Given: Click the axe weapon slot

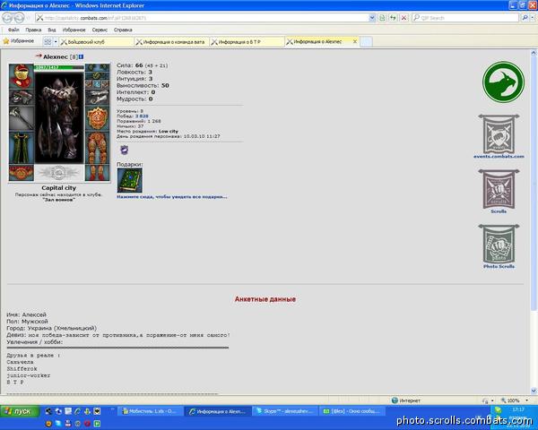Looking at the screenshot, I should pyautogui.click(x=22, y=118).
